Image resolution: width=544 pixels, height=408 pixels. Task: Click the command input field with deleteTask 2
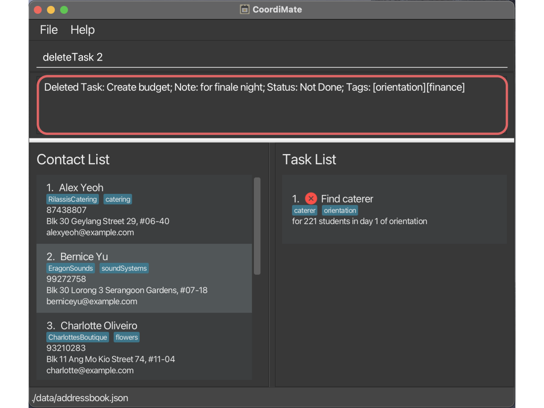pyautogui.click(x=271, y=57)
